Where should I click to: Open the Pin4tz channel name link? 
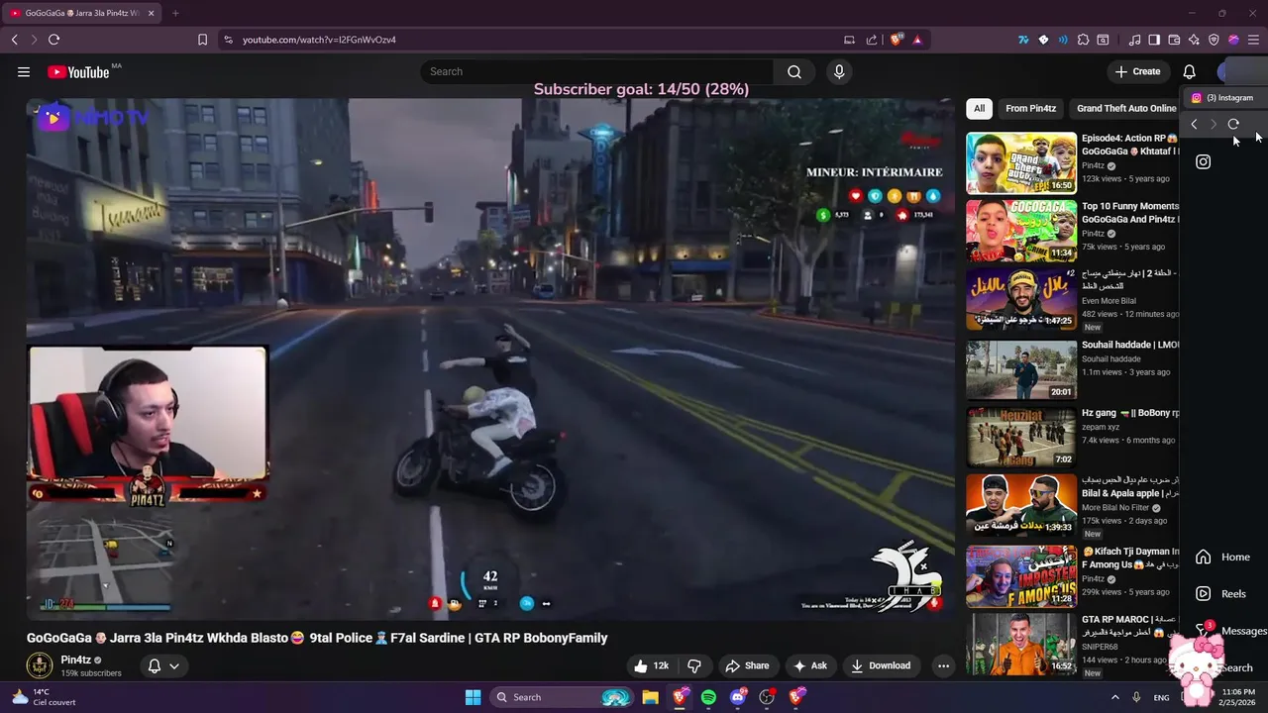[x=75, y=660]
